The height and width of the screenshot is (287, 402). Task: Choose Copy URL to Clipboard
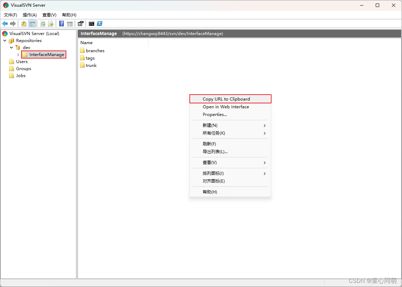pos(230,99)
